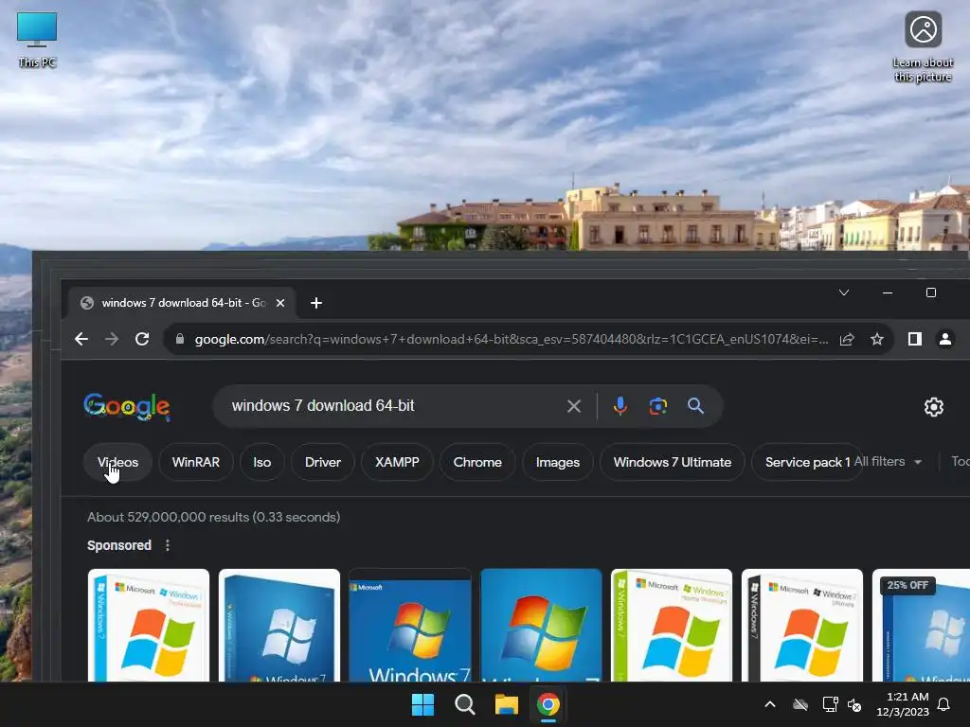Open This PC desktop icon
Viewport: 970px width, 727px height.
[37, 40]
